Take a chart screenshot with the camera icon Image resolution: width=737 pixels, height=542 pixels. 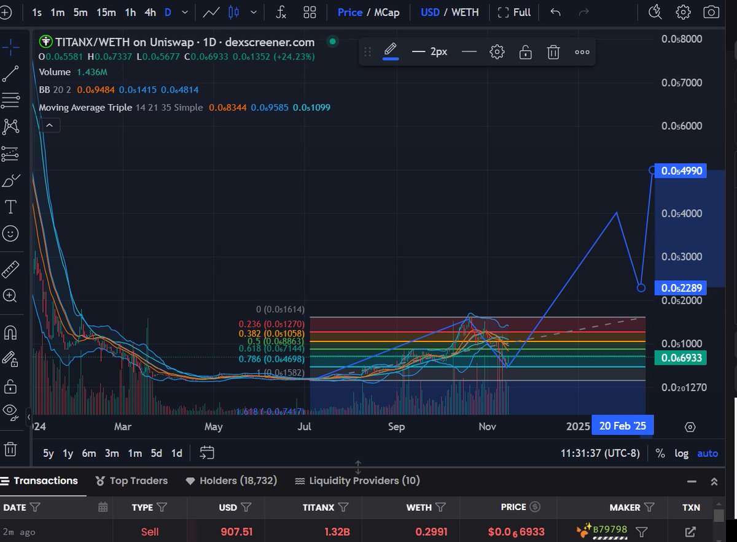(x=711, y=12)
